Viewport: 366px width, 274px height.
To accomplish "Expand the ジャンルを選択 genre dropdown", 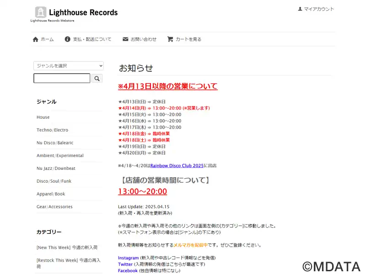I will click(x=69, y=66).
